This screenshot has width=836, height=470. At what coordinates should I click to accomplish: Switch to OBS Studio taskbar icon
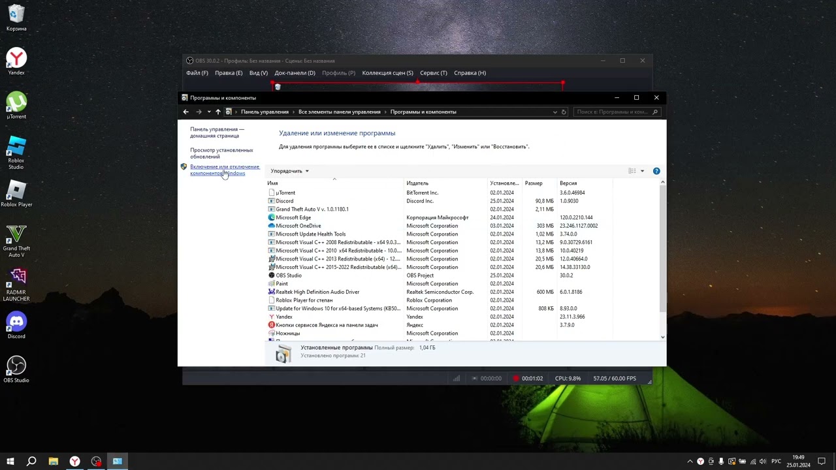click(97, 462)
